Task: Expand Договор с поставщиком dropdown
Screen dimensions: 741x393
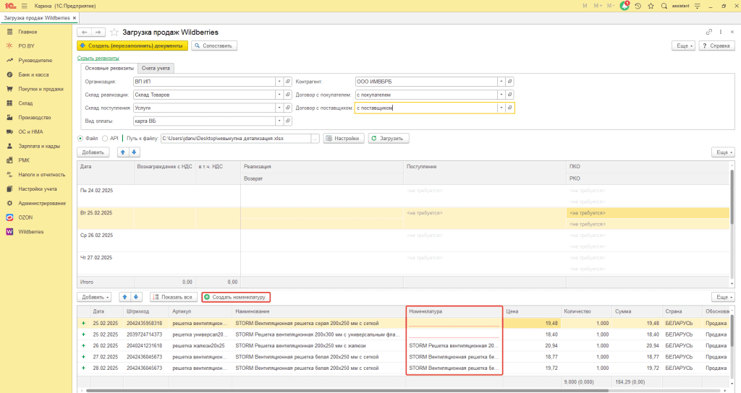Action: 501,108
